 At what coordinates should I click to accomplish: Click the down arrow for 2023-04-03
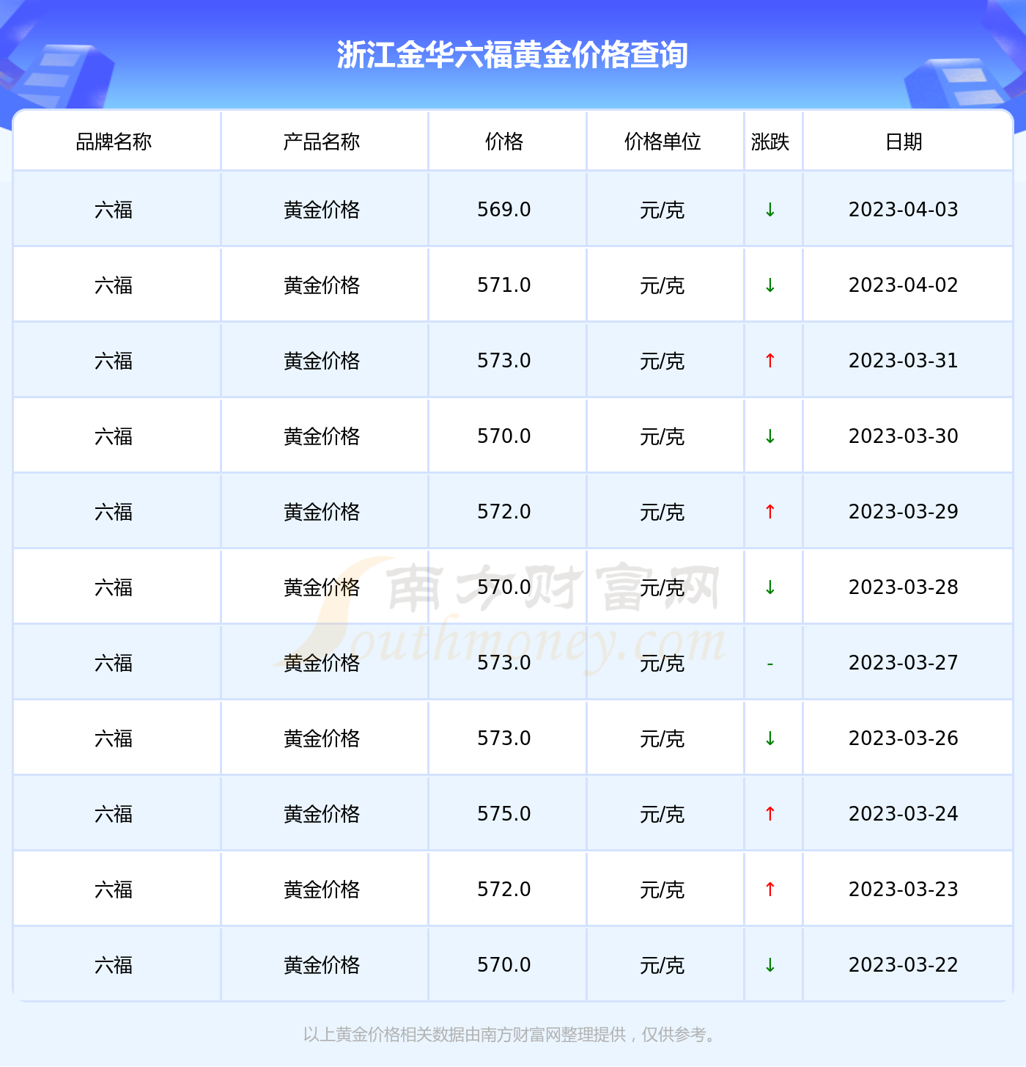770,210
